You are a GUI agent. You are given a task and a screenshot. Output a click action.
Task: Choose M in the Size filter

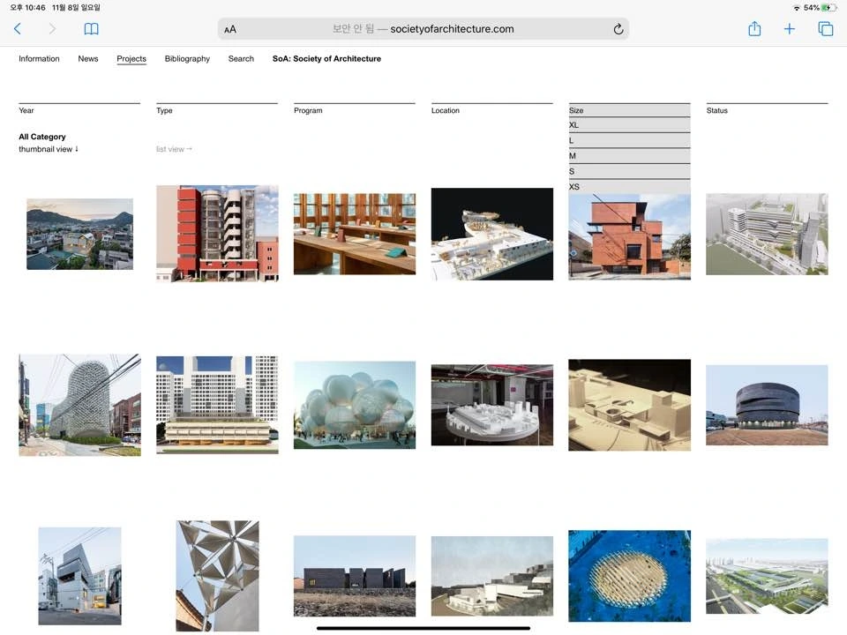pyautogui.click(x=629, y=156)
